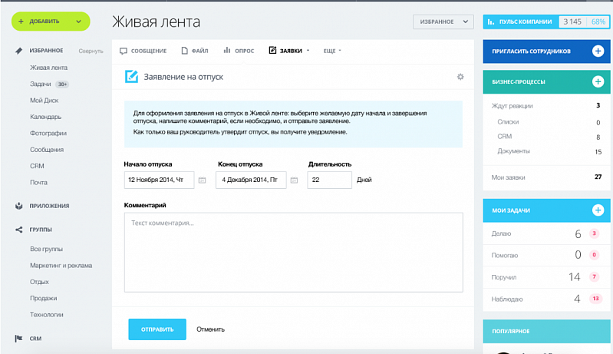Open the Еще dropdown menu

pos(332,51)
